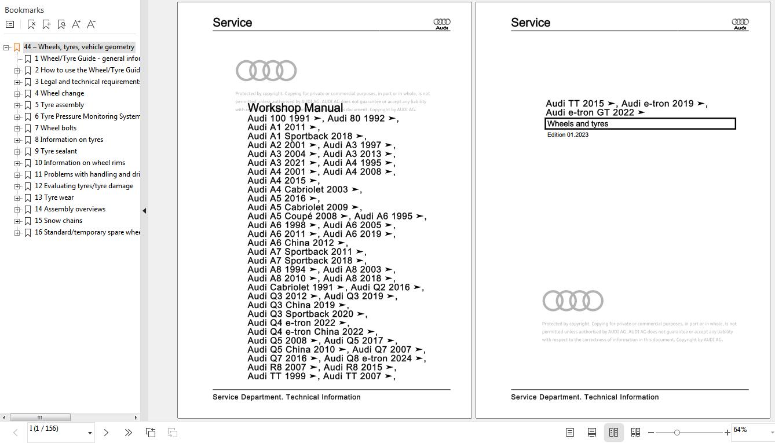Decrease bookmark text size with A- icon
Image resolution: width=775 pixels, height=443 pixels.
91,24
